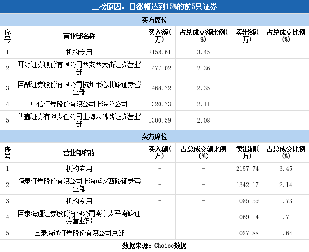Click buy amount 1468.72

[x=160, y=88]
